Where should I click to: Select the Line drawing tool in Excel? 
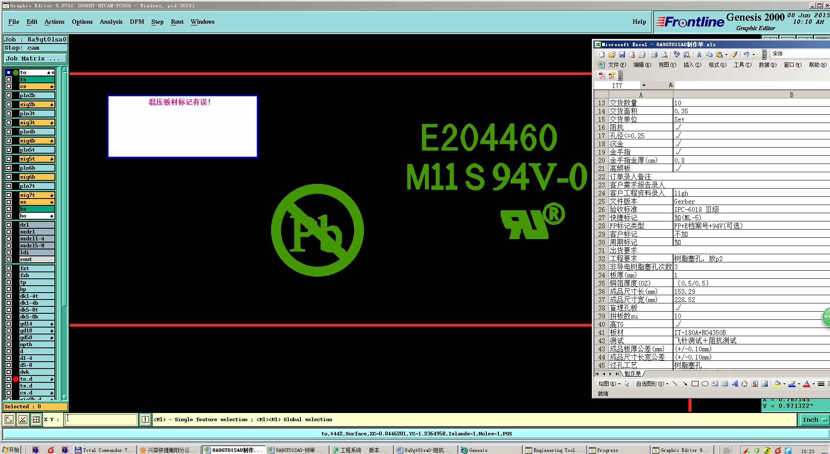675,384
